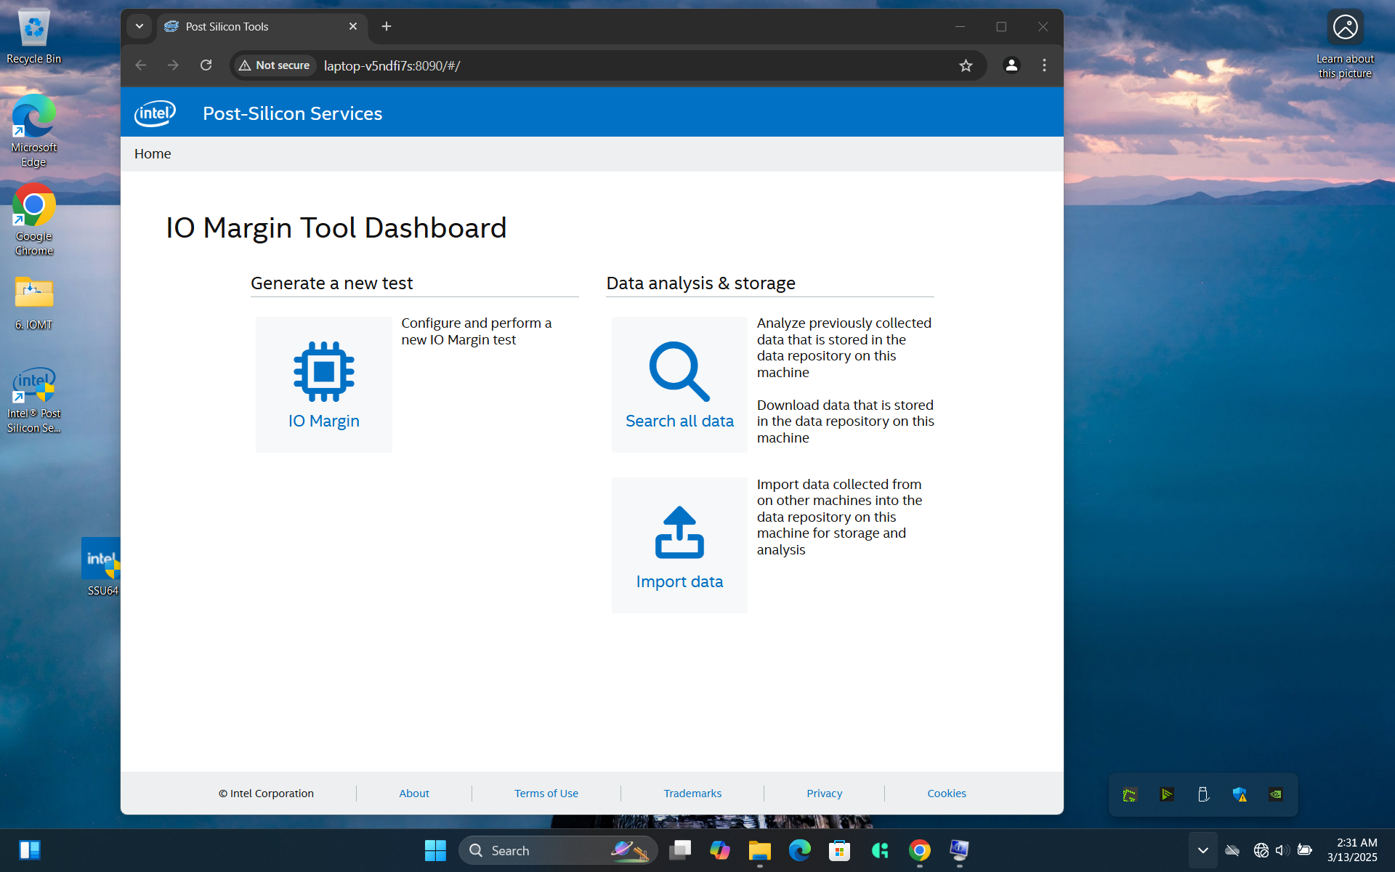1395x872 pixels.
Task: Click the Trademarks footer link
Action: coord(692,794)
